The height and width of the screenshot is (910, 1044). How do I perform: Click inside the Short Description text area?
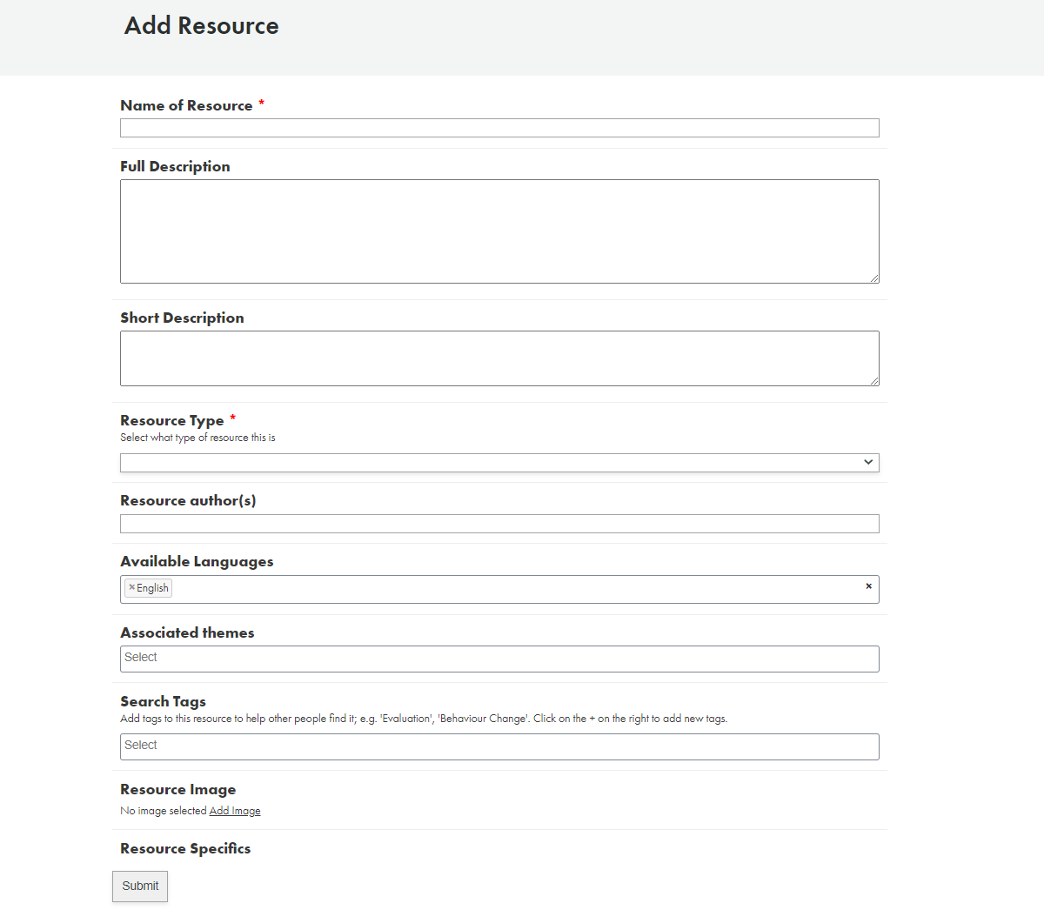[499, 358]
